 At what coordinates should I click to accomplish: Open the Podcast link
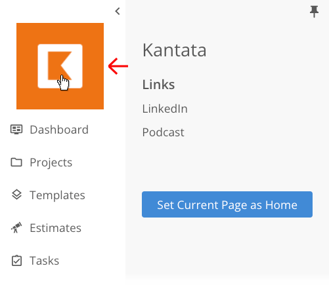[x=164, y=132]
